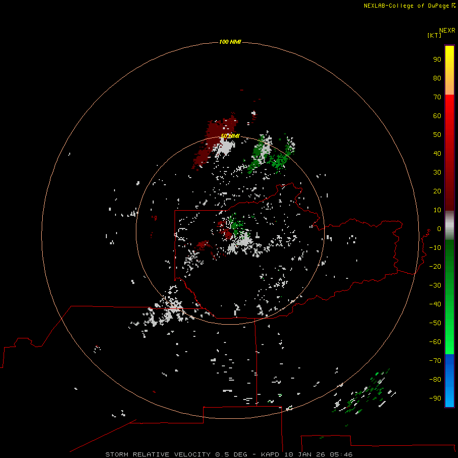Click the 30 value on velocity scale
Image resolution: width=458 pixels, height=458 pixels.
tap(437, 173)
